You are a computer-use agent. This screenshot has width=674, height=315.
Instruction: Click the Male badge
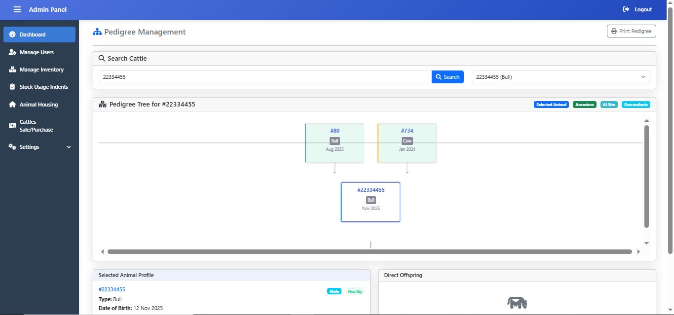pos(334,291)
